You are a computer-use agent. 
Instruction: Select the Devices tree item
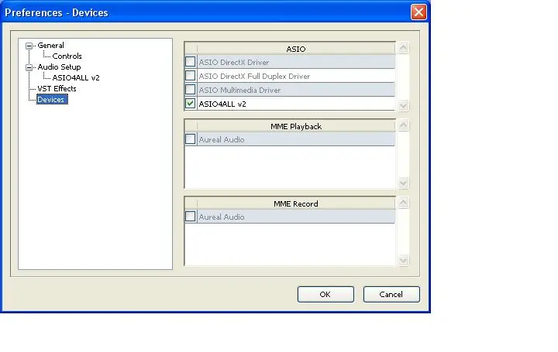click(x=52, y=100)
